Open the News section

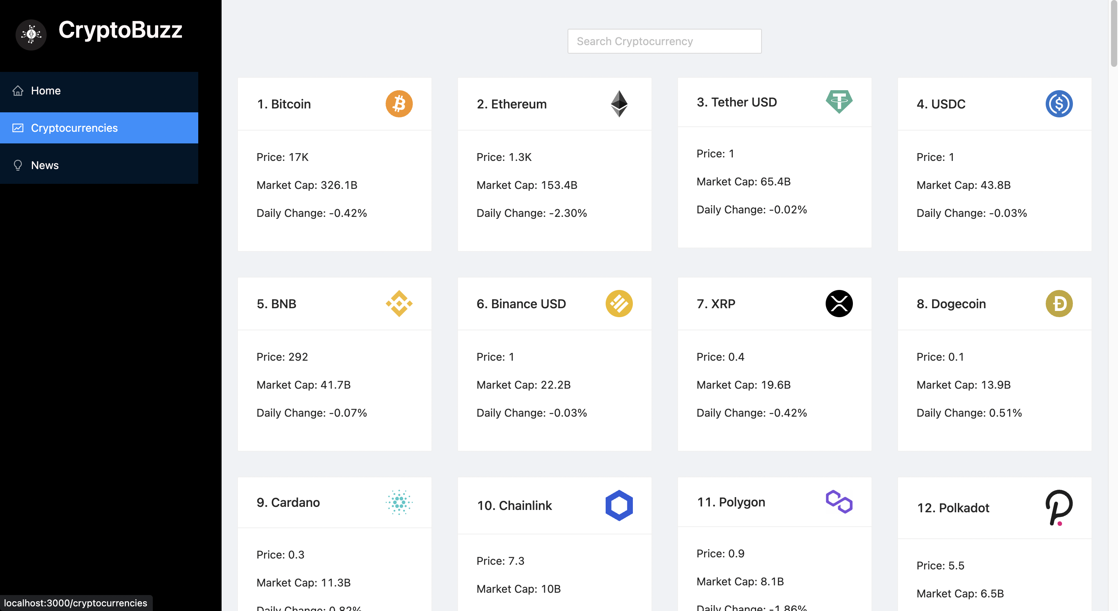45,165
